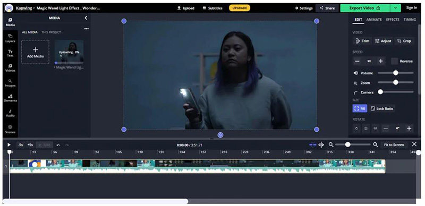This screenshot has height=206, width=425.
Task: Click the Volume slider handle
Action: pyautogui.click(x=396, y=73)
